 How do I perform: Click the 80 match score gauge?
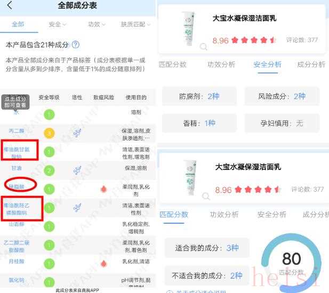click(x=291, y=262)
